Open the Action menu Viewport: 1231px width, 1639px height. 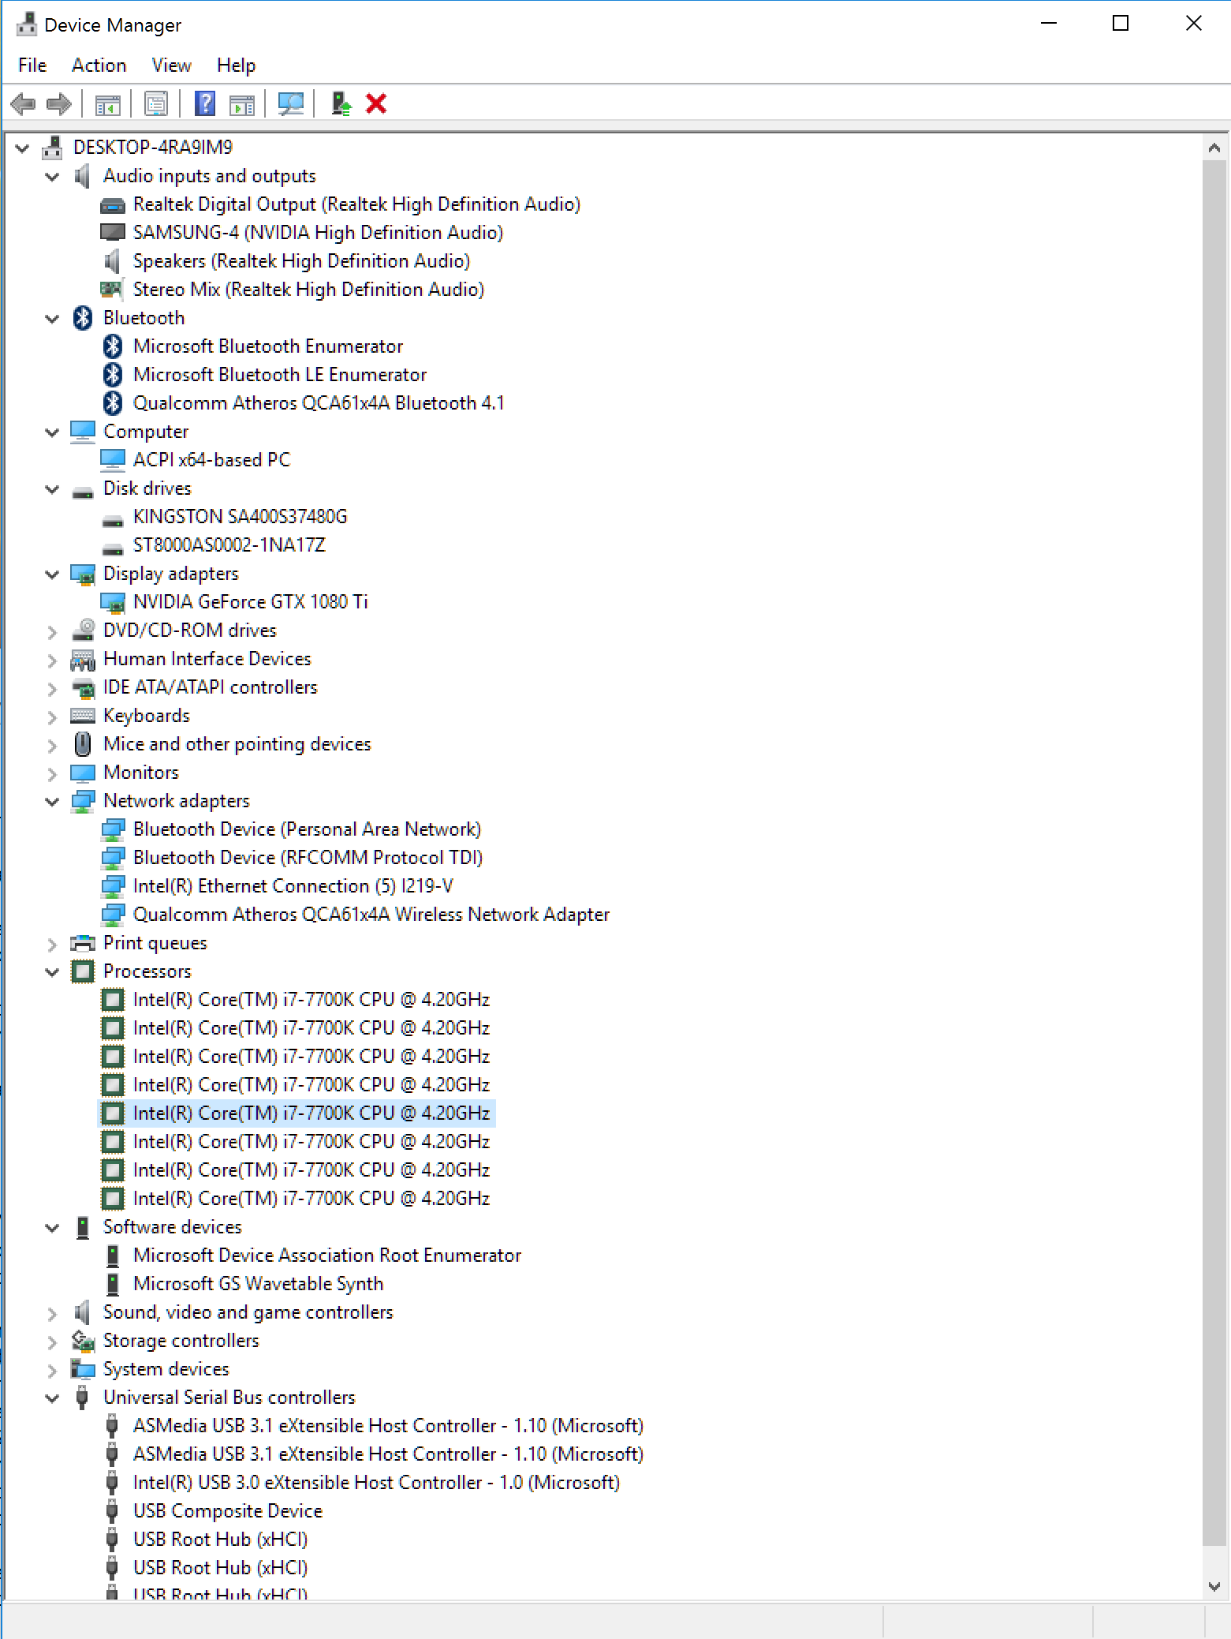[x=99, y=65]
